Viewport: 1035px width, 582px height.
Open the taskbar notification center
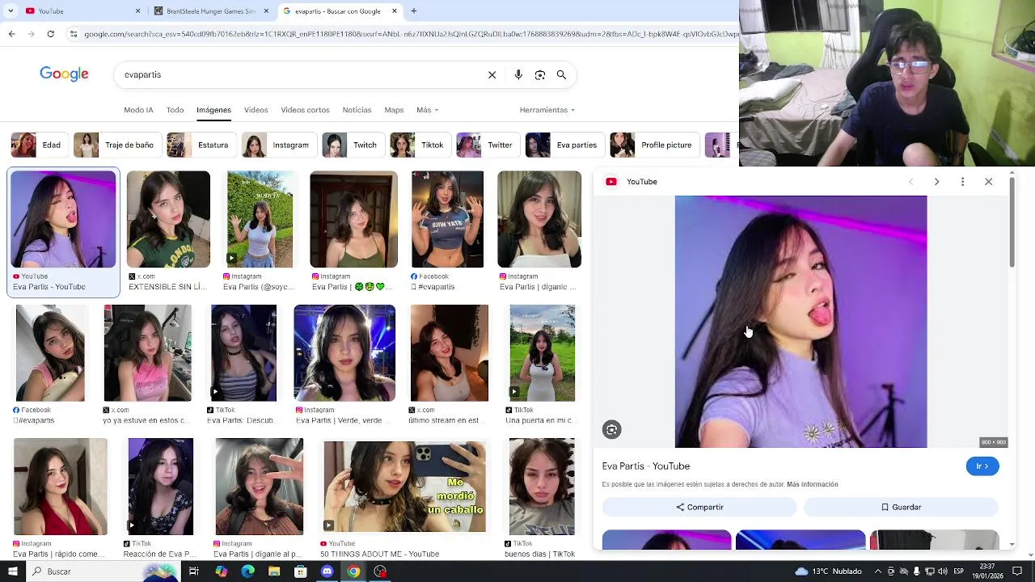pyautogui.click(x=1018, y=571)
